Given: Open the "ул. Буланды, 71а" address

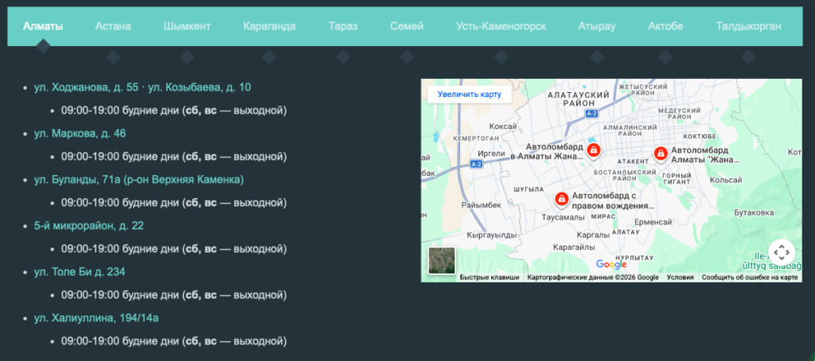Looking at the screenshot, I should tap(138, 180).
